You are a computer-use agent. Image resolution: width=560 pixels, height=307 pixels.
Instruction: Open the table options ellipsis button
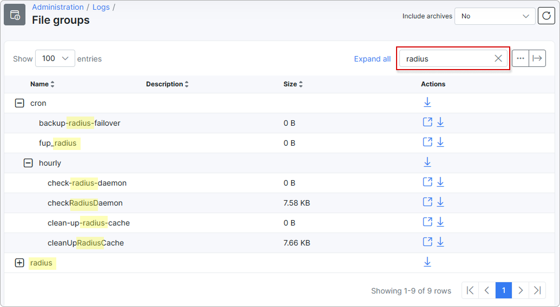coord(521,58)
